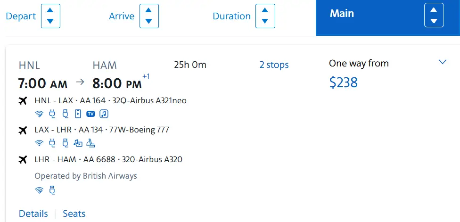
Task: Click Wi-Fi icon on British Airways flight
Action: [40, 190]
